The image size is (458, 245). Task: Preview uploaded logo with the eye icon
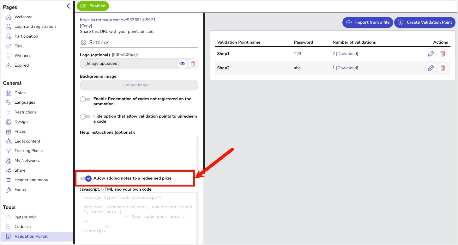click(183, 64)
